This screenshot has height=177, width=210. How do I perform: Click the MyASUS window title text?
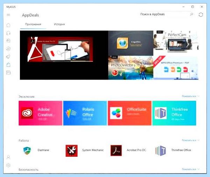(x=11, y=7)
